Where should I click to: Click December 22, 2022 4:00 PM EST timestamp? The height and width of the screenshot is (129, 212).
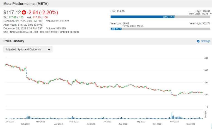pyautogui.click(x=23, y=21)
